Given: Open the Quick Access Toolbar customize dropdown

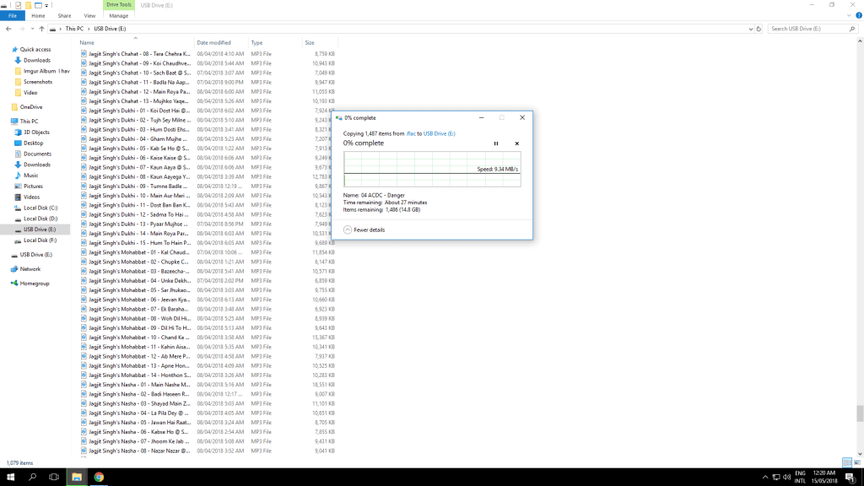Looking at the screenshot, I should 46,6.
